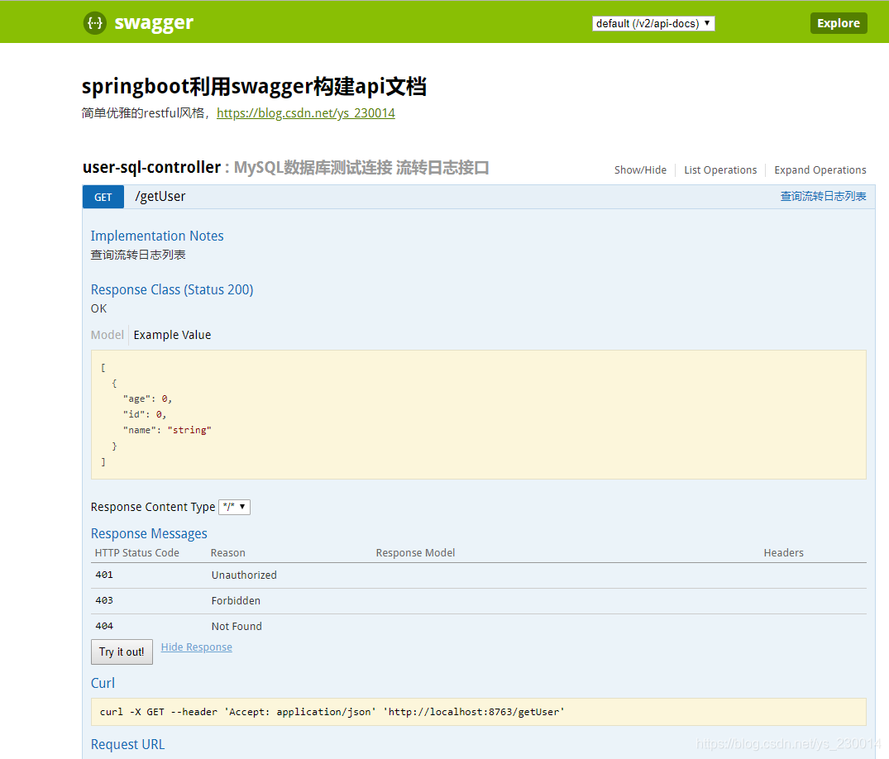Click Hide Response link
Screen dimensions: 889x759
coord(196,647)
